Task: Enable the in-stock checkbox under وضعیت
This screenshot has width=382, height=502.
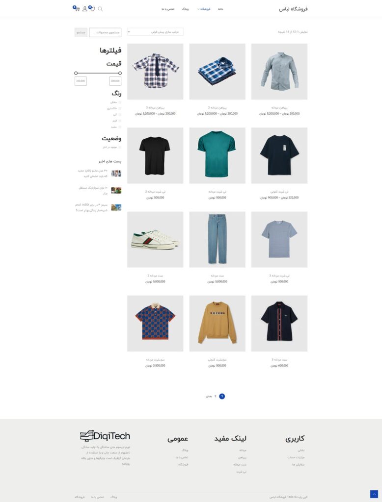Action: 120,147
